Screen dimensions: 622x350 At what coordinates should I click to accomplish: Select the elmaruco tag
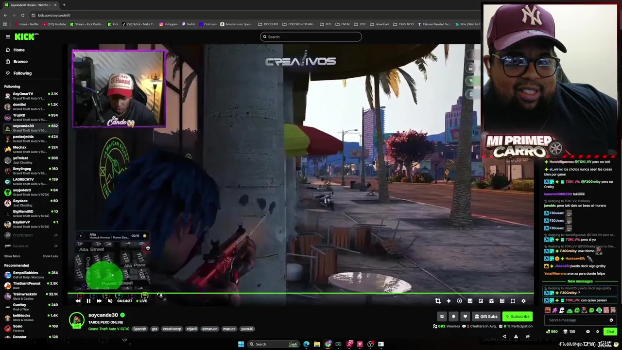(209, 329)
